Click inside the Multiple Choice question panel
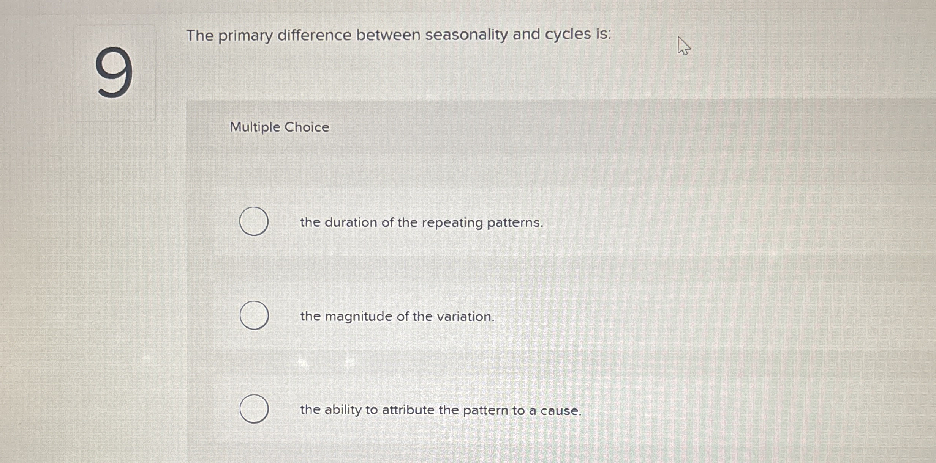Image resolution: width=936 pixels, height=463 pixels. (x=456, y=265)
